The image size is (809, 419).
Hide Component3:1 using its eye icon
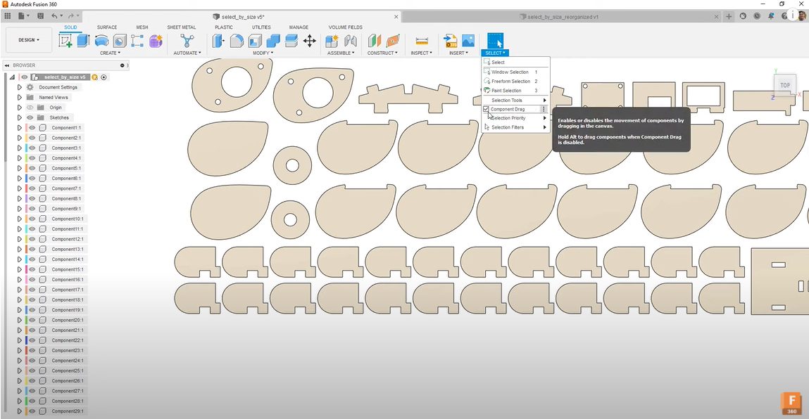32,148
